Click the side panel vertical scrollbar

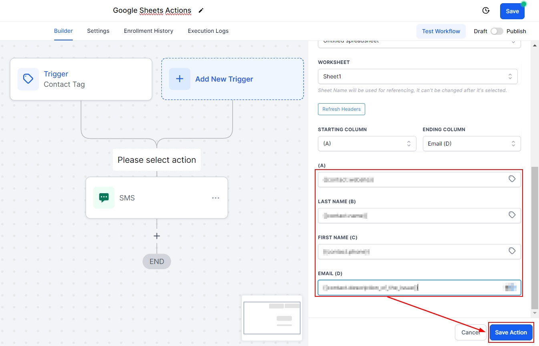coord(534,236)
